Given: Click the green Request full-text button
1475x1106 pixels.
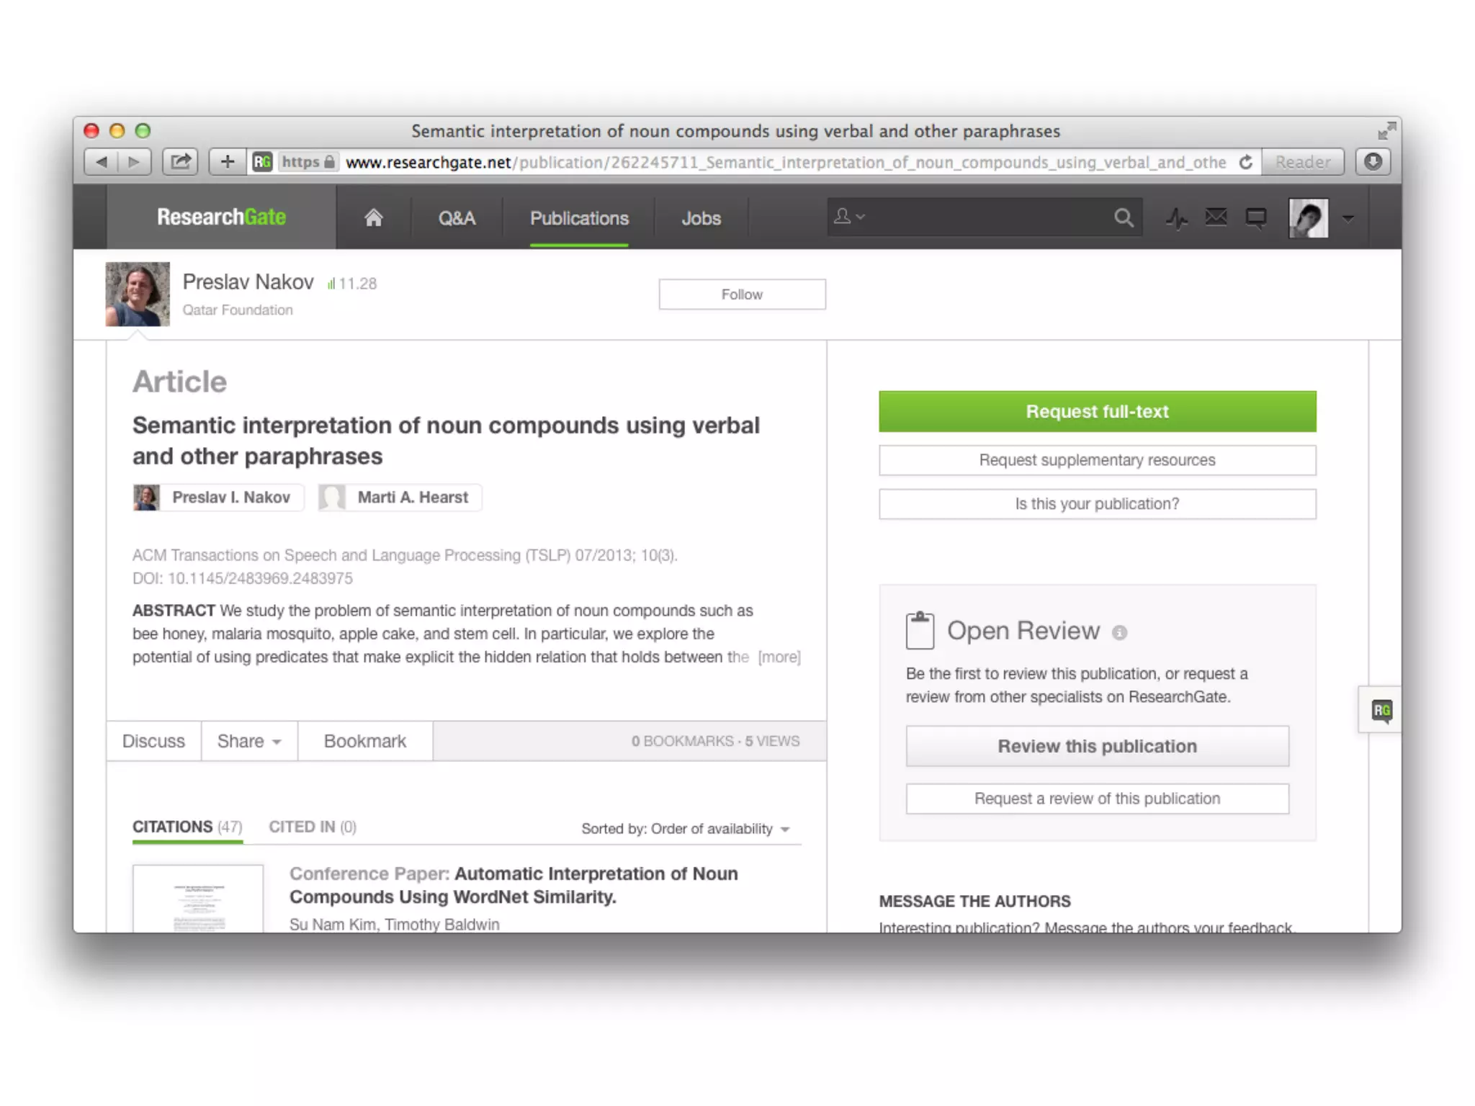Looking at the screenshot, I should (1097, 411).
